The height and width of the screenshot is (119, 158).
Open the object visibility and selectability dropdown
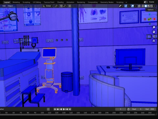click(x=121, y=6)
